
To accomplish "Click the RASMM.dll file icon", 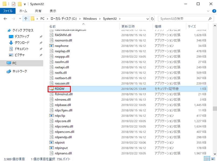I will tap(51, 35).
